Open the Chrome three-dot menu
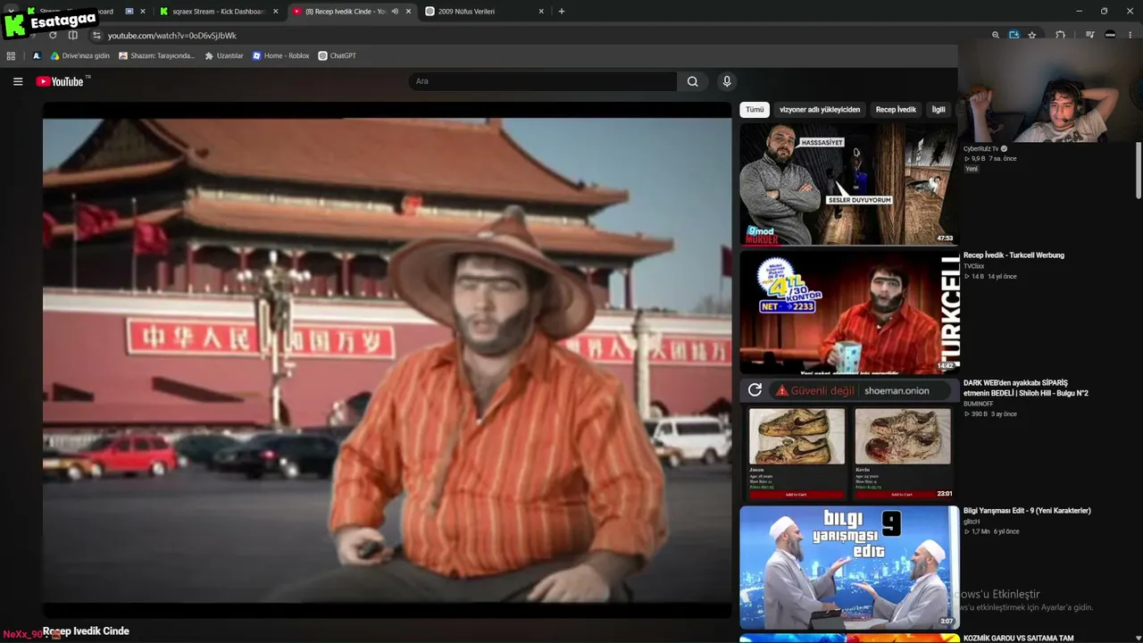 1130,36
